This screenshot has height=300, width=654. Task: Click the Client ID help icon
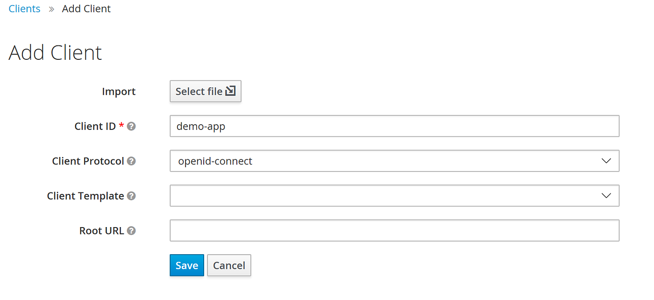[x=132, y=126]
